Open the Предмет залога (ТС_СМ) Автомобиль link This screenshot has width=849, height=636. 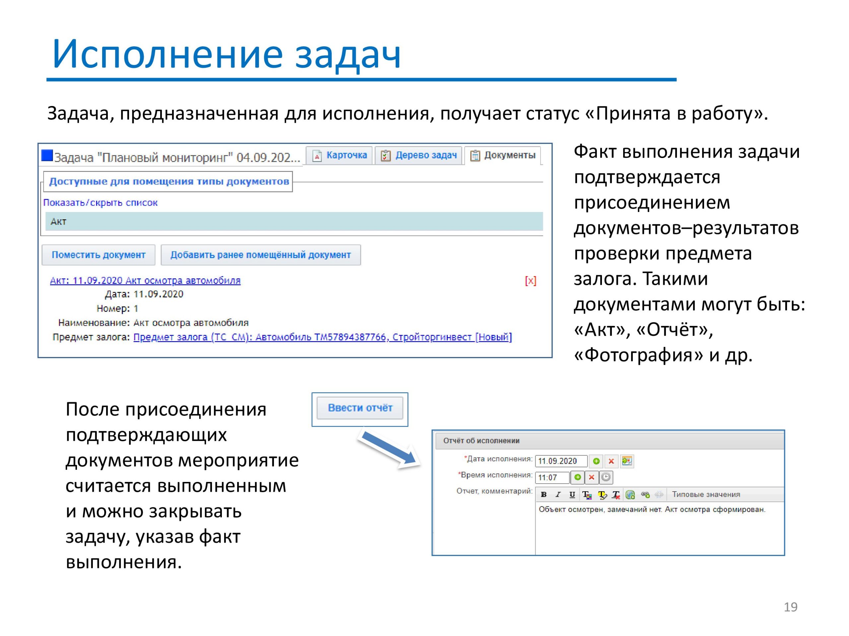pos(322,337)
